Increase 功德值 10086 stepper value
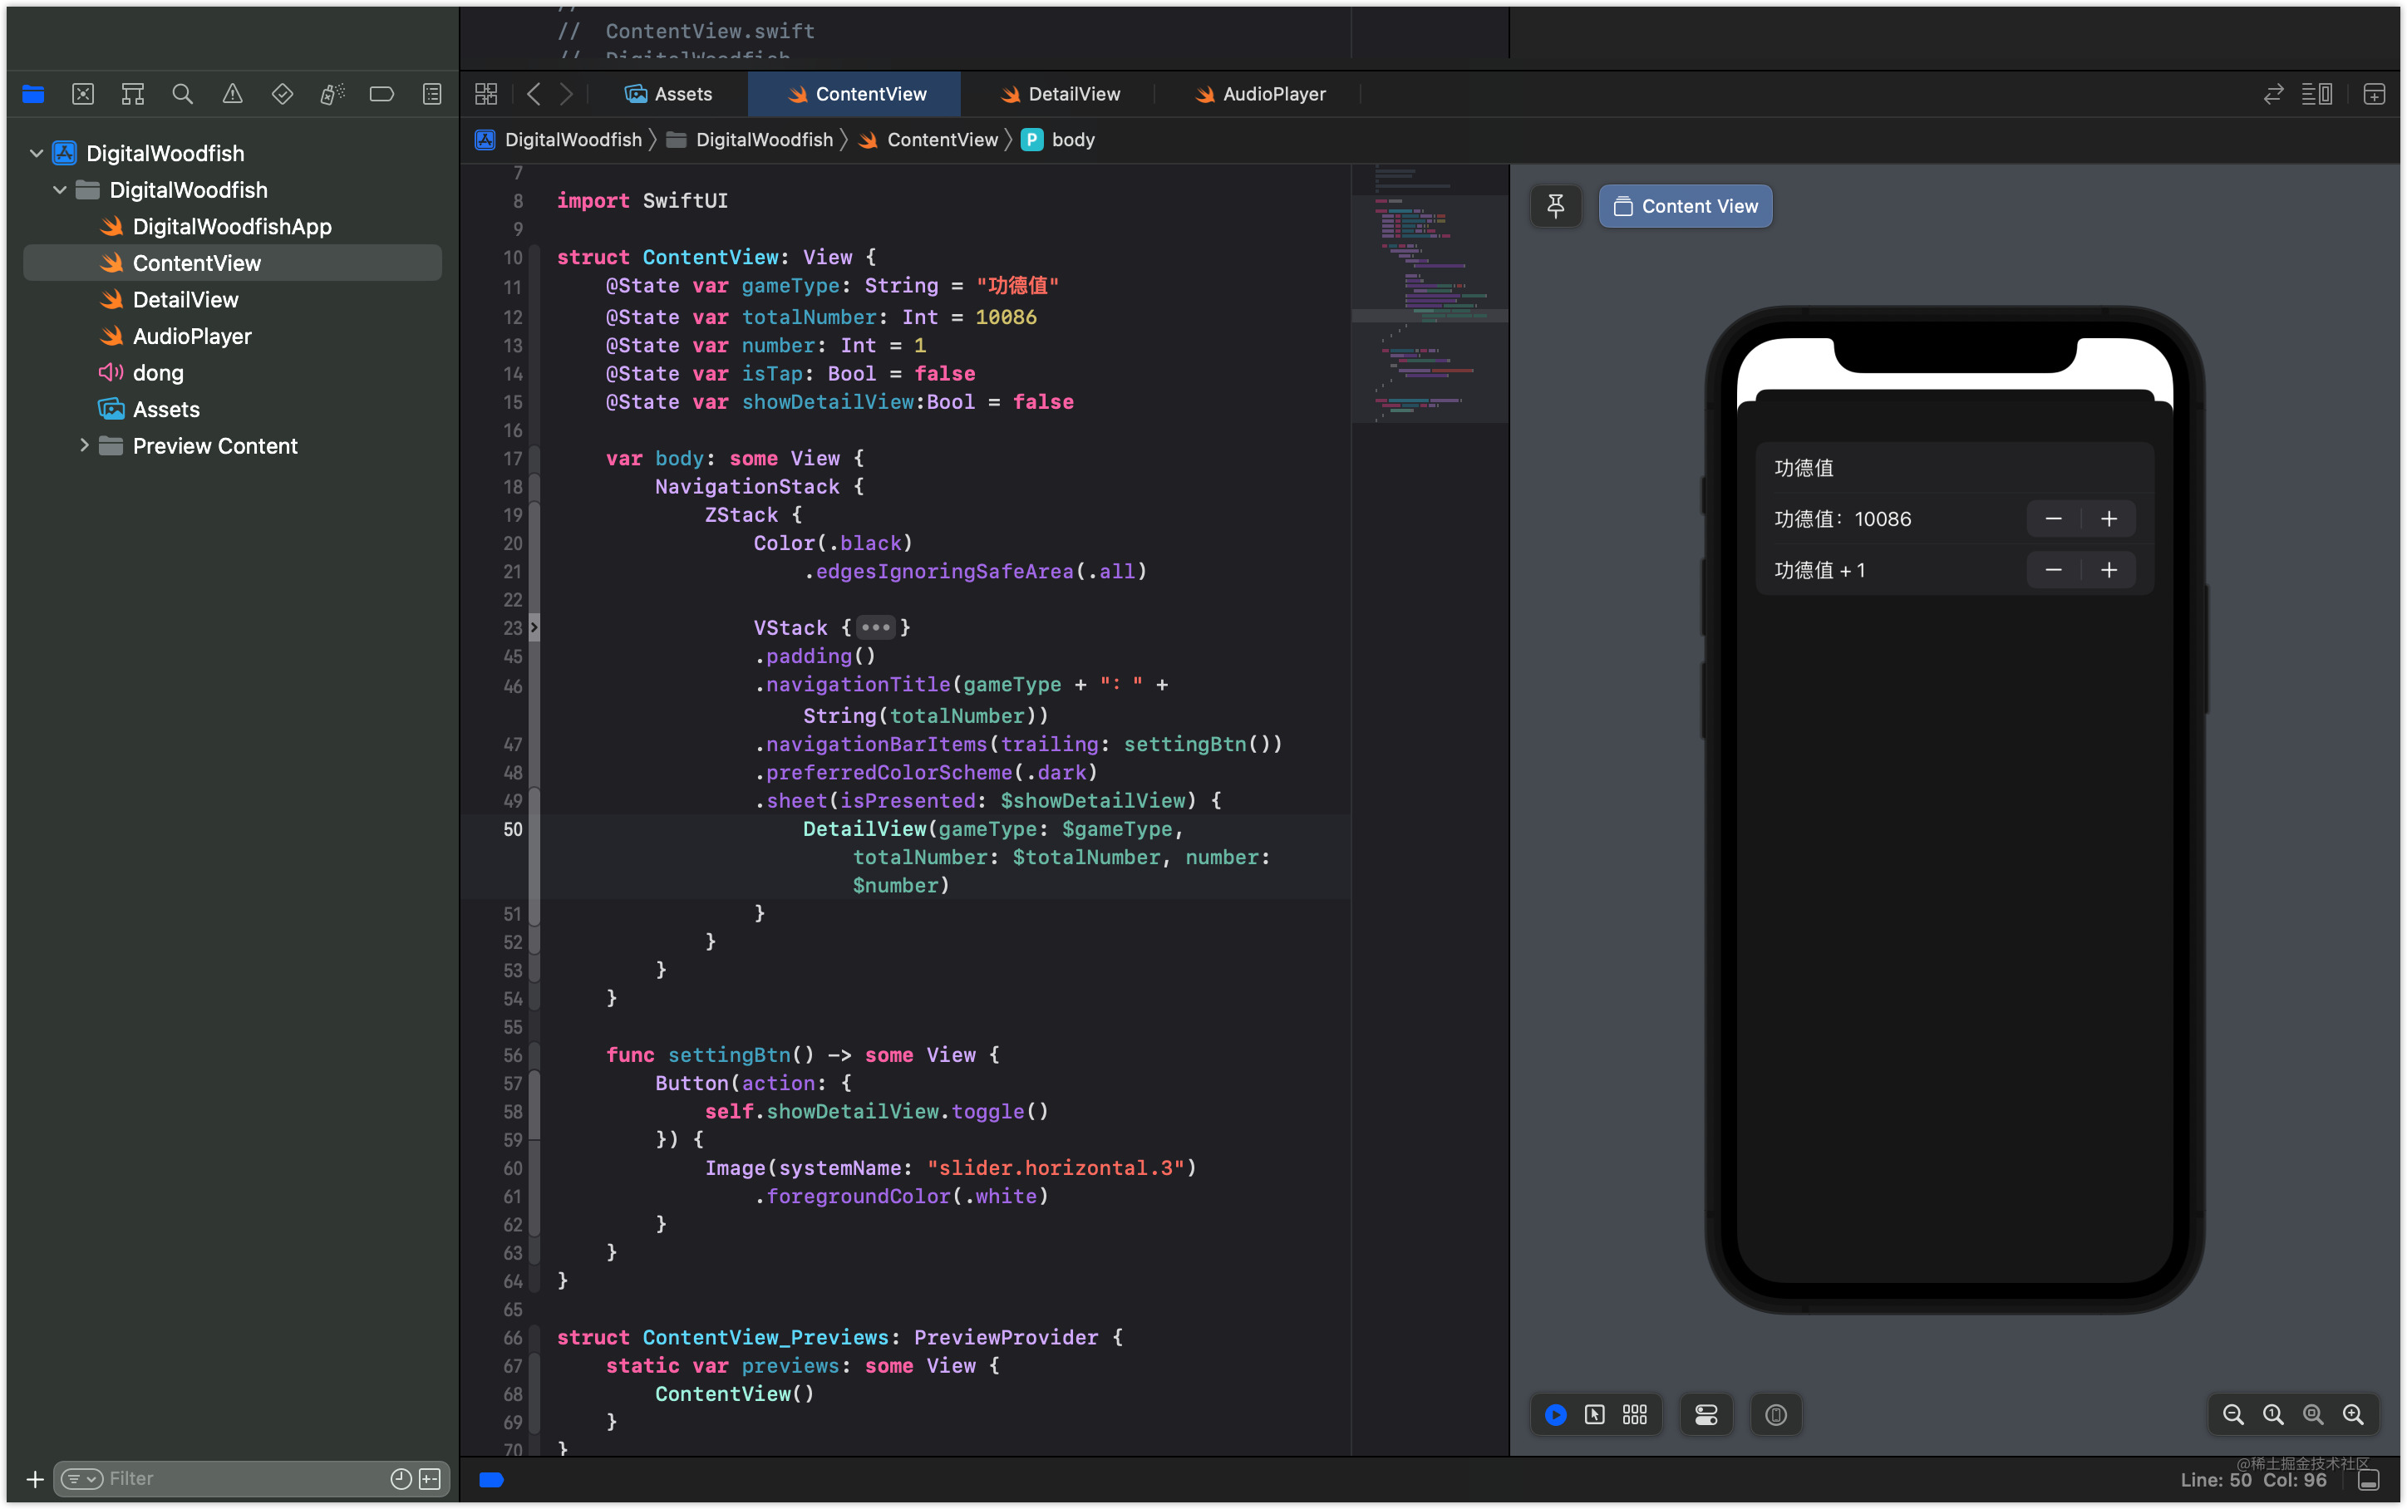 2109,519
